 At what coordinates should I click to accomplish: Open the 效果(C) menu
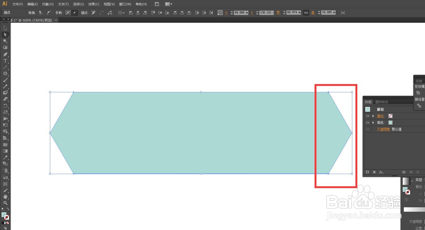(x=94, y=4)
